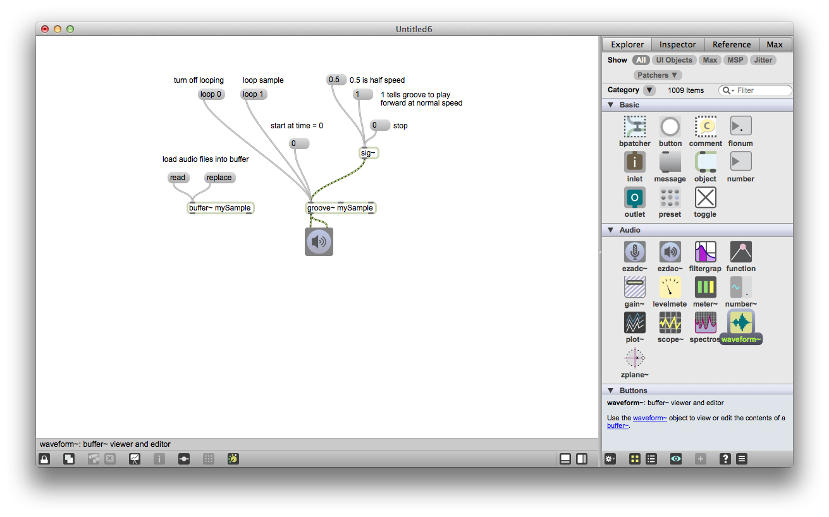Select the number~ object icon
The width and height of the screenshot is (829, 517).
(741, 287)
